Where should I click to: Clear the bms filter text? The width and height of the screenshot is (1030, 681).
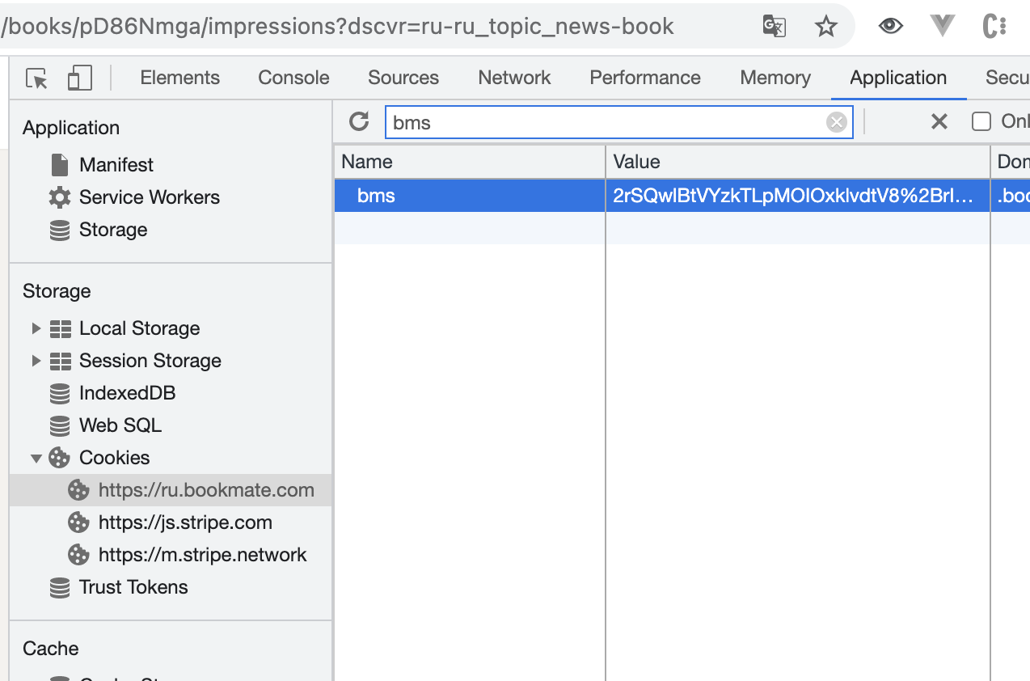click(x=836, y=122)
